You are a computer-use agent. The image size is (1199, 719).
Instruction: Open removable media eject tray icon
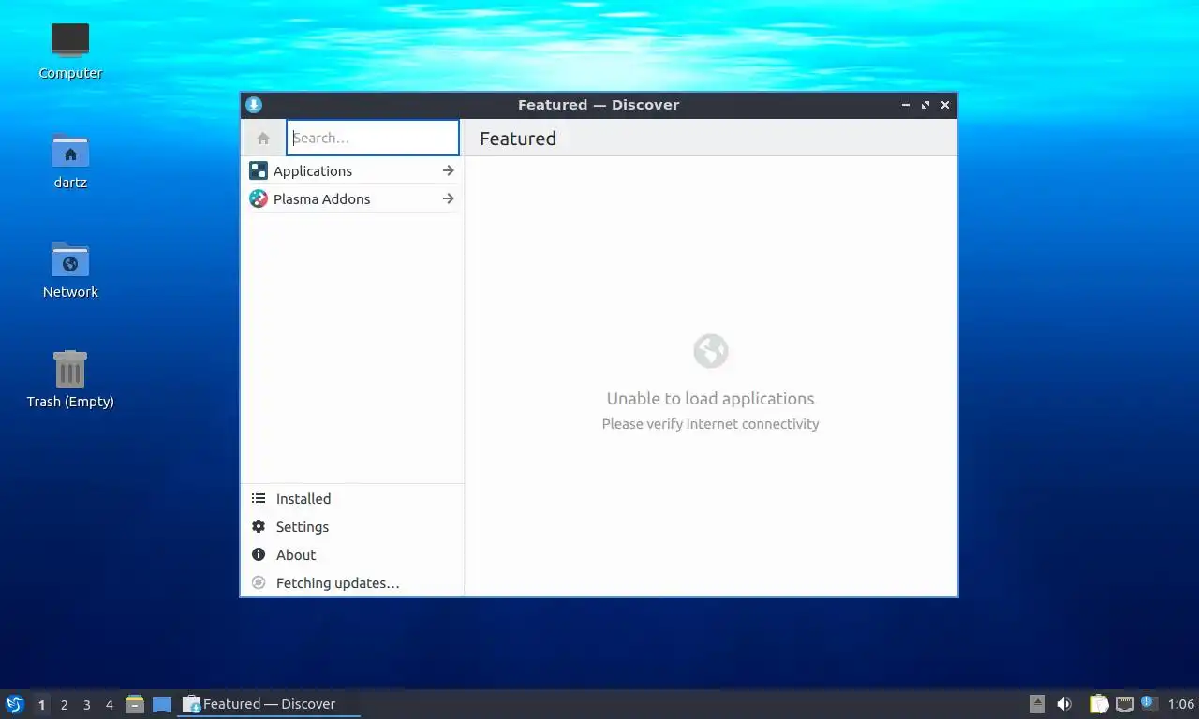[1038, 704]
